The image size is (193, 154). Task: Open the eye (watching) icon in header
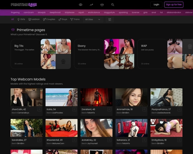coord(80,5)
